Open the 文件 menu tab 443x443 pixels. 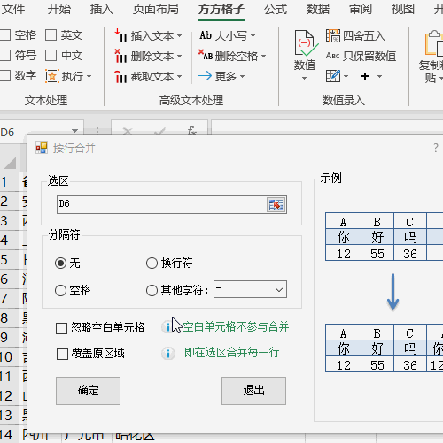[x=13, y=10]
